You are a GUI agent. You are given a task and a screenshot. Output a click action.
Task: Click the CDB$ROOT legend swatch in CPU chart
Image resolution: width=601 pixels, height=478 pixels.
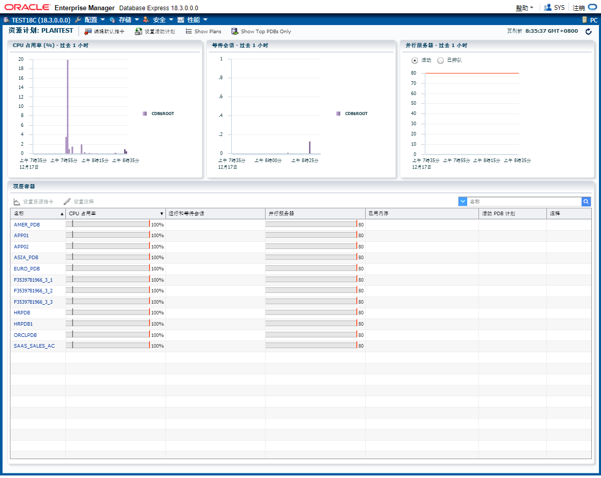[145, 113]
